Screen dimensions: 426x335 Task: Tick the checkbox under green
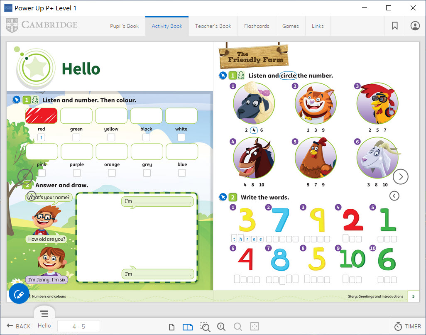[76, 137]
